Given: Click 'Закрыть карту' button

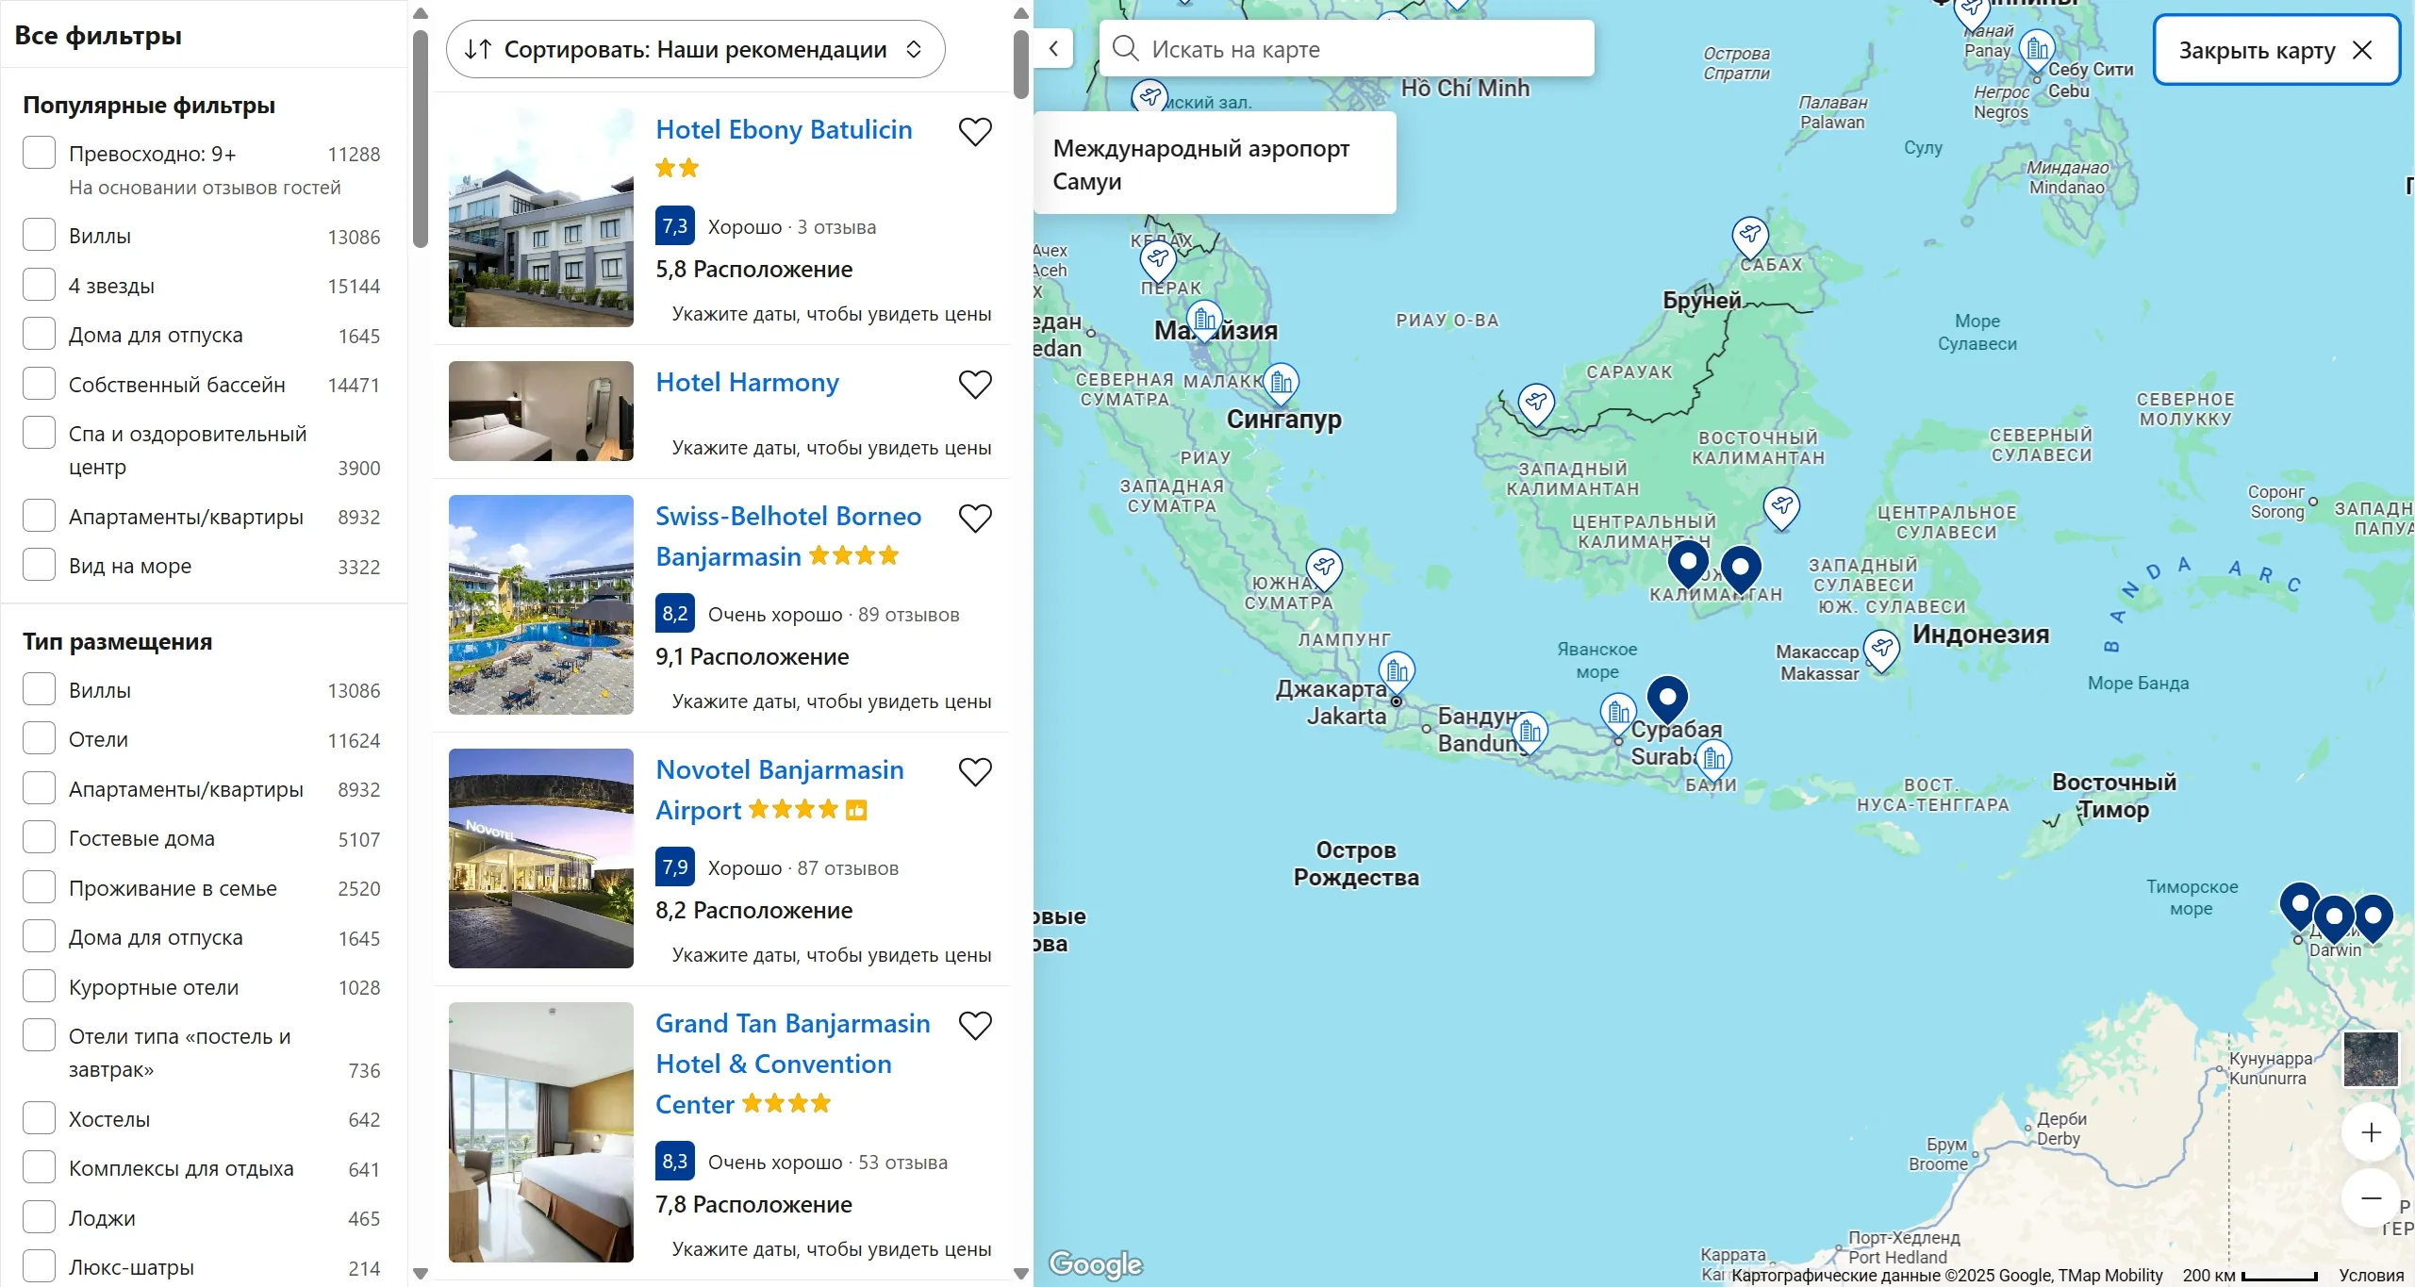Looking at the screenshot, I should 2274,50.
